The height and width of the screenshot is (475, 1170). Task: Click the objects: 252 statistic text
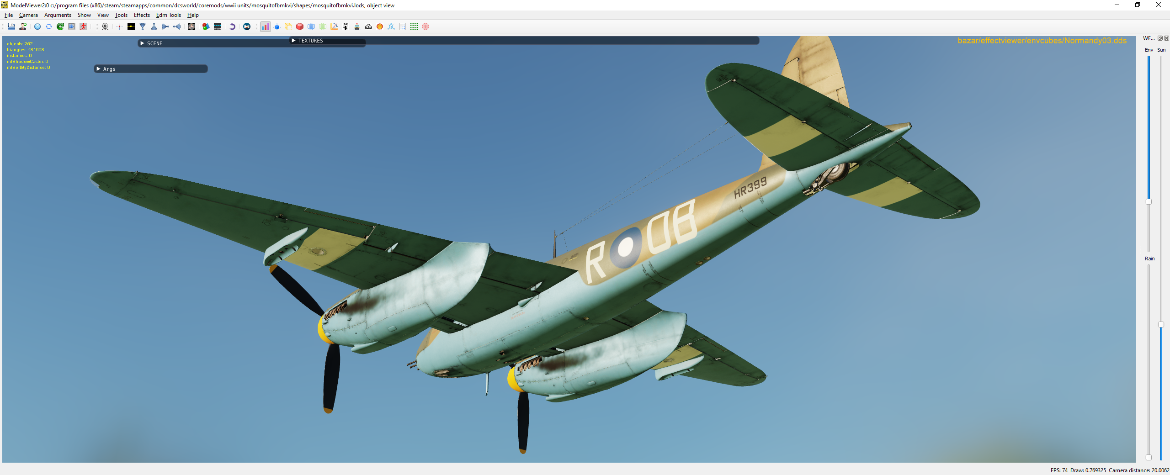[x=20, y=44]
